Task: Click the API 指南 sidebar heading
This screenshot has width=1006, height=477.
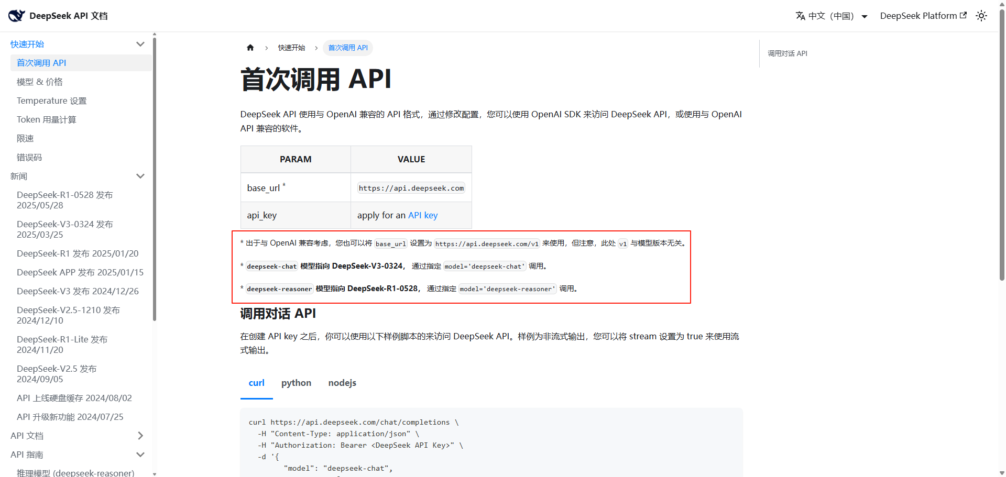Action: [x=27, y=454]
